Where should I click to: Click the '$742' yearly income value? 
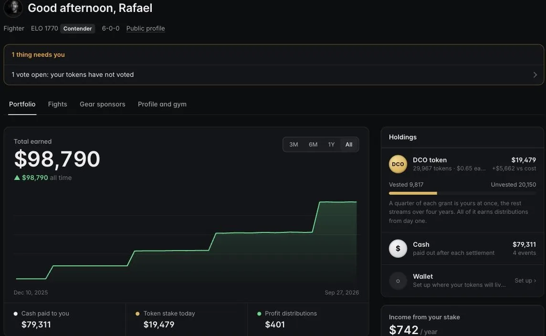click(404, 330)
